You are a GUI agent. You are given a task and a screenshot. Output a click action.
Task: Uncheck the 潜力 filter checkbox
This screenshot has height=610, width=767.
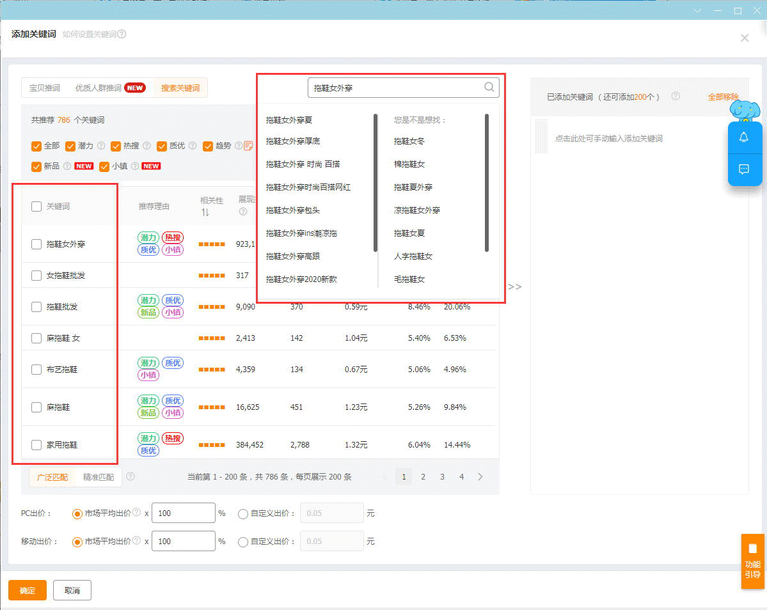point(70,146)
